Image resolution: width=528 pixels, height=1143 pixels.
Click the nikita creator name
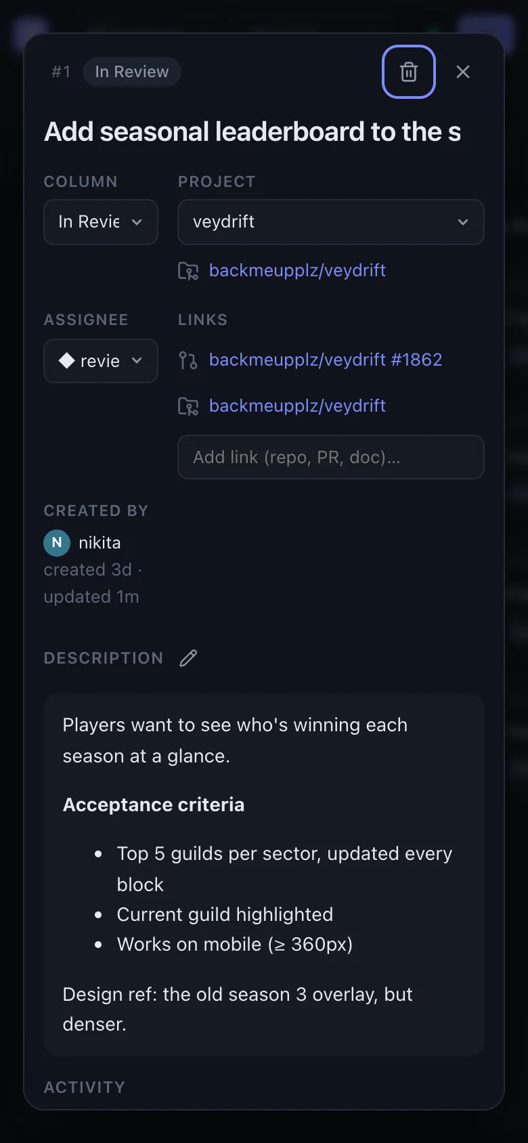(100, 543)
